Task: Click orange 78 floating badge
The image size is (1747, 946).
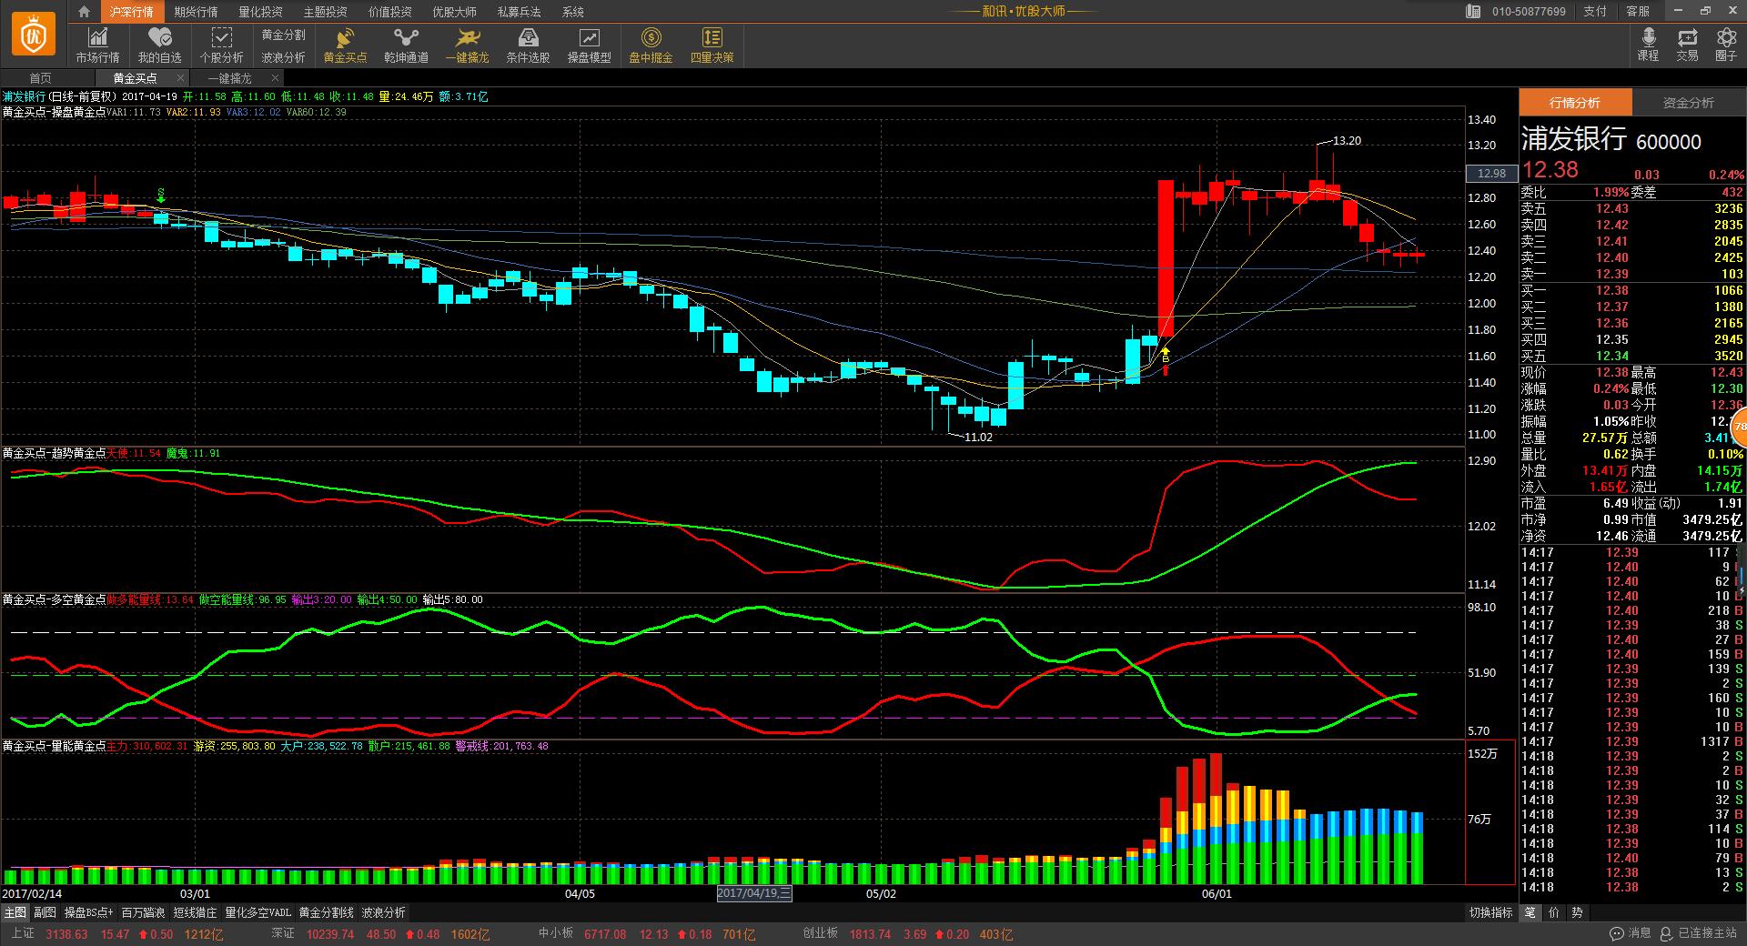Action: [1739, 426]
